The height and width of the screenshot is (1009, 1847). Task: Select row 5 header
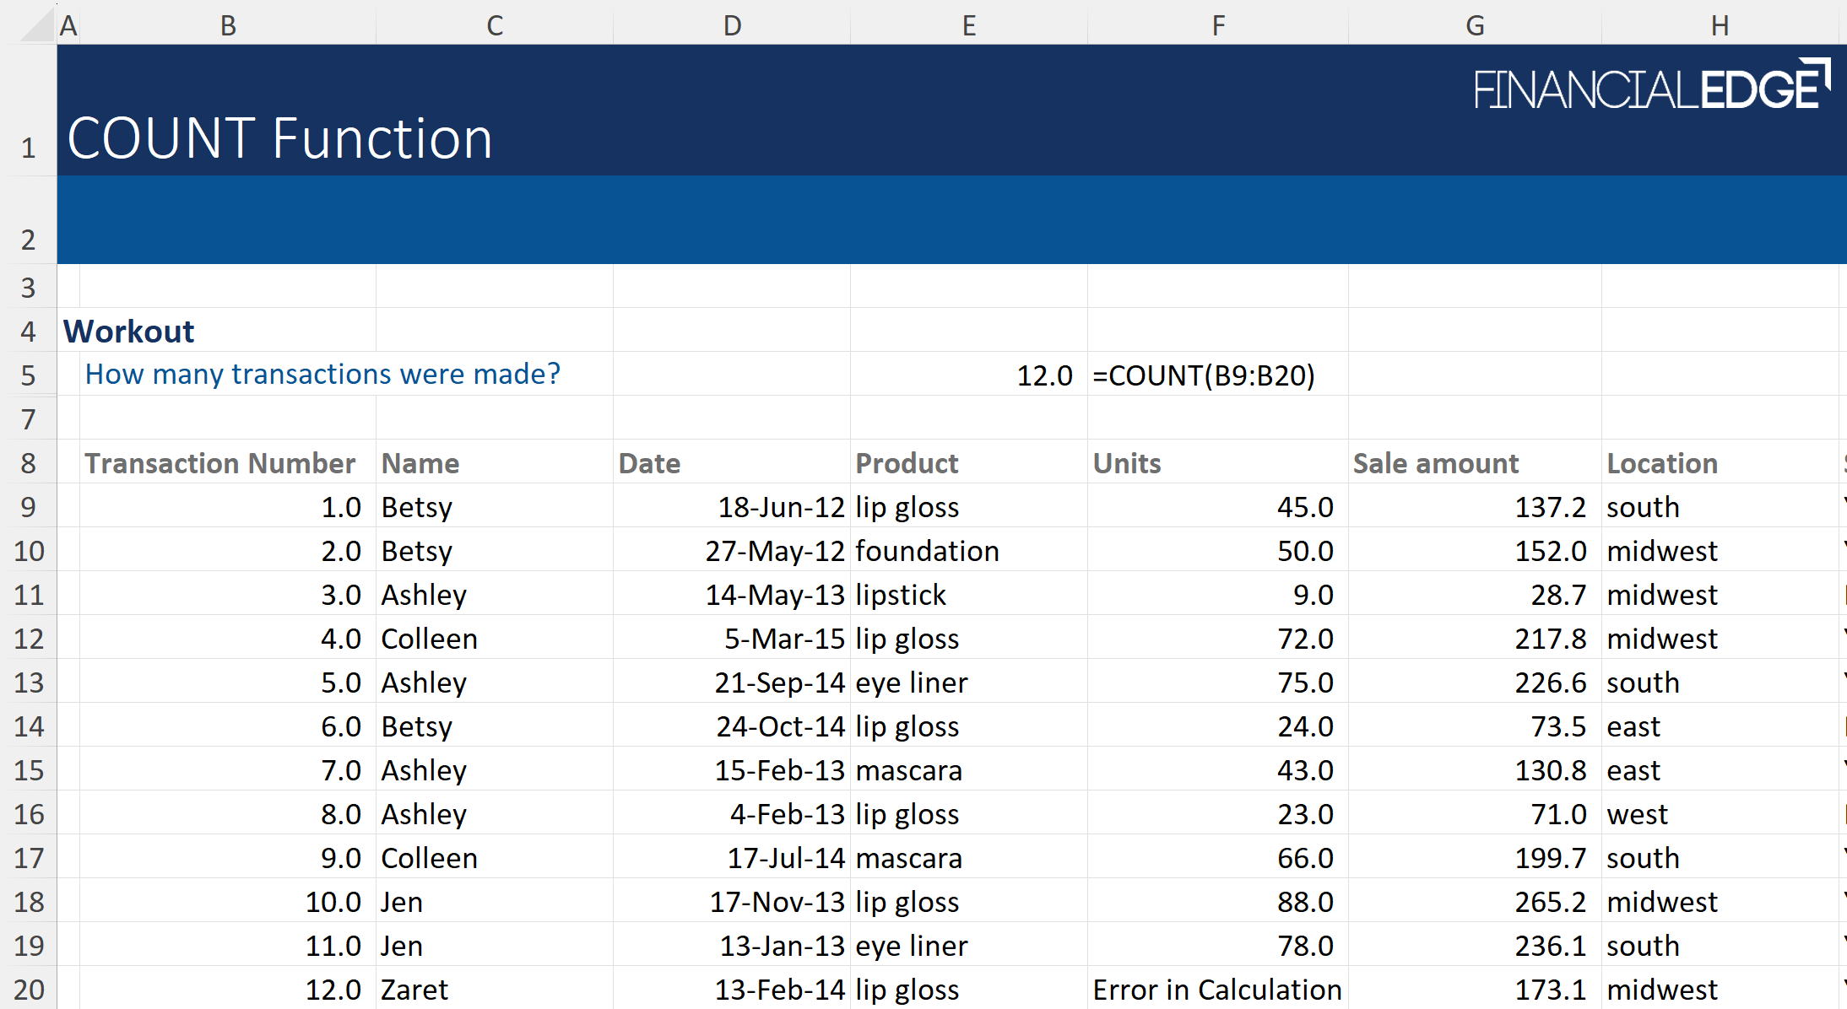(x=29, y=375)
